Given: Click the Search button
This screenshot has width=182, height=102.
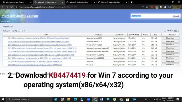Looking at the screenshot, I should (x=176, y=16).
